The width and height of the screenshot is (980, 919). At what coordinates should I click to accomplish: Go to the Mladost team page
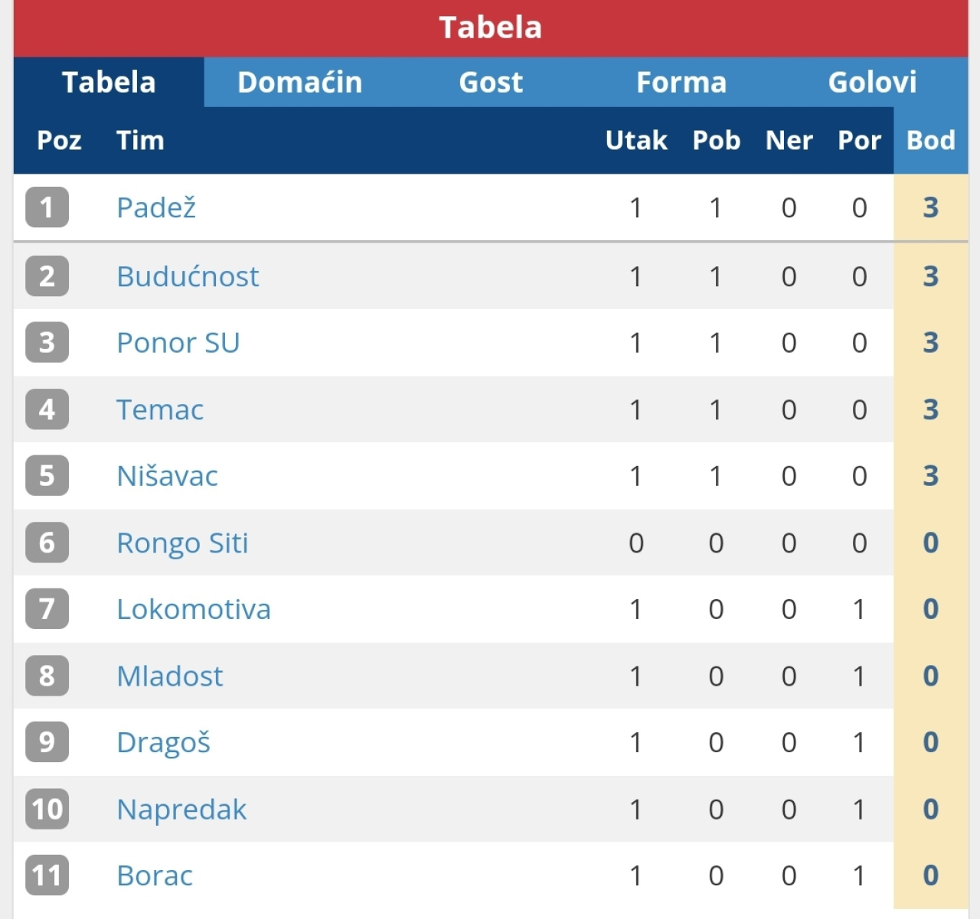coord(170,676)
